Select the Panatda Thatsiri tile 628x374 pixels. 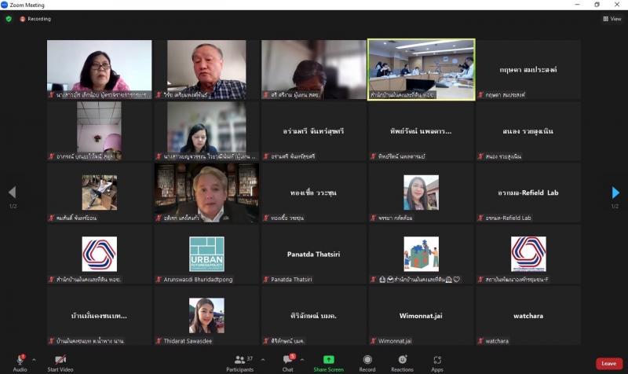pos(314,254)
